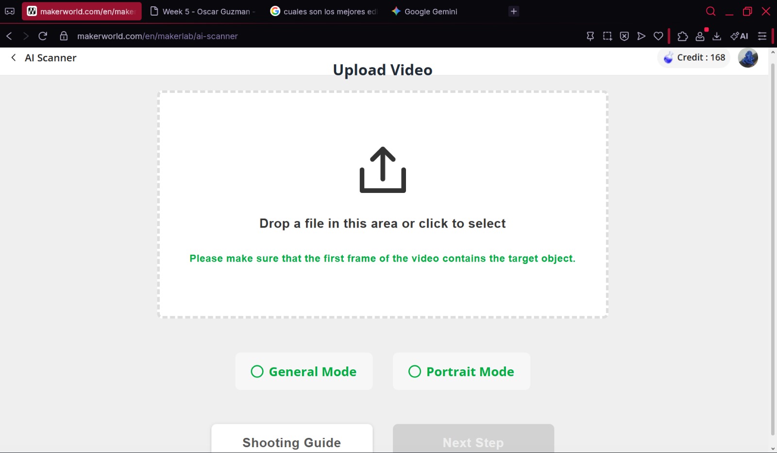Click the pin icon in the address bar

click(x=590, y=36)
